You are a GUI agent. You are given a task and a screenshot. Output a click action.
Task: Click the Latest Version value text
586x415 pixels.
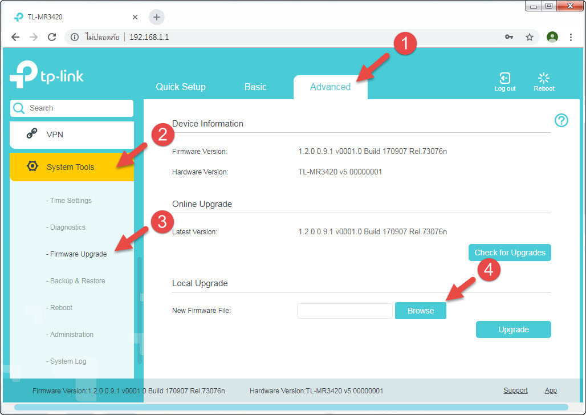click(372, 232)
